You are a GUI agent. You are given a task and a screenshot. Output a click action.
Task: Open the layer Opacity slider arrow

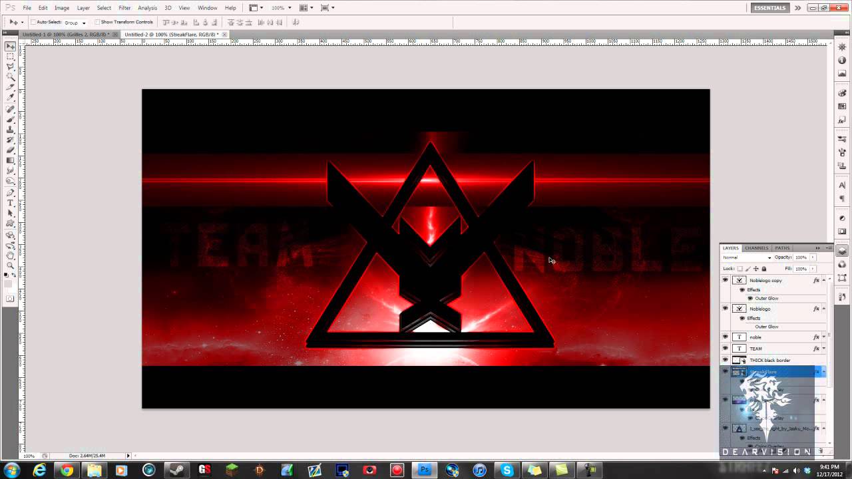(813, 257)
